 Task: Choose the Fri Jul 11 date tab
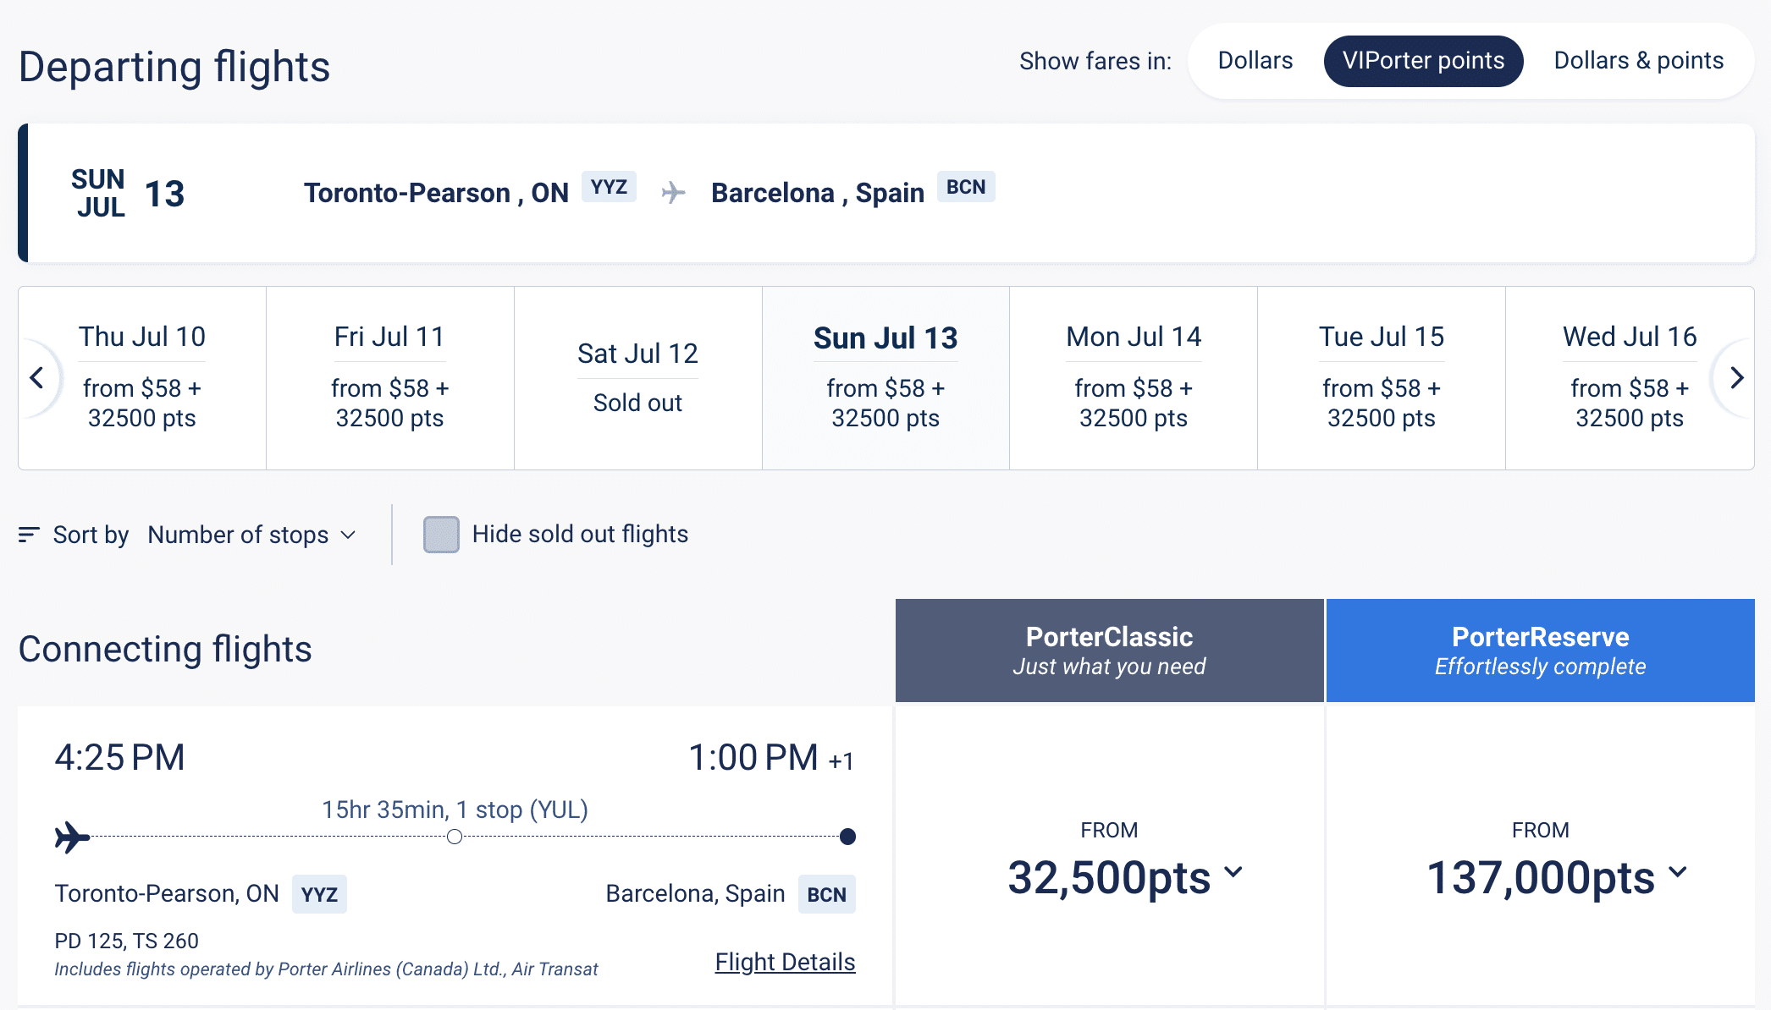pyautogui.click(x=389, y=377)
